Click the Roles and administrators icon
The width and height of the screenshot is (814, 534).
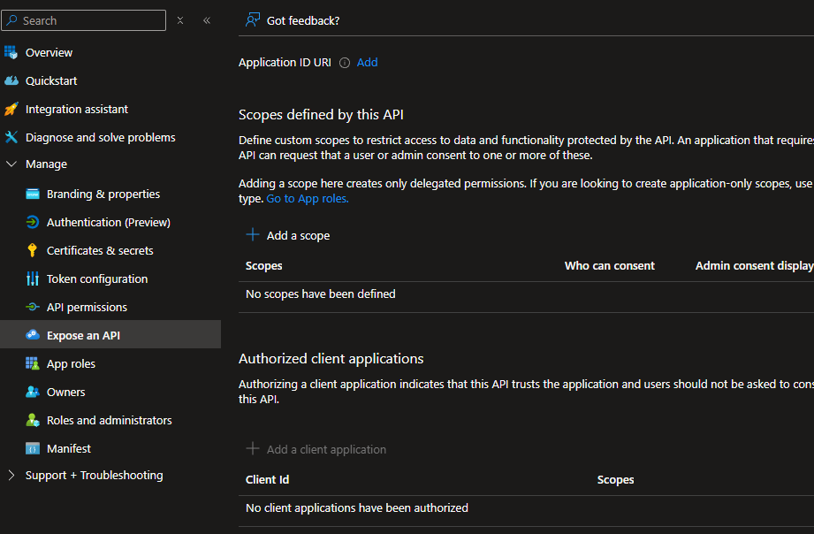pos(32,420)
